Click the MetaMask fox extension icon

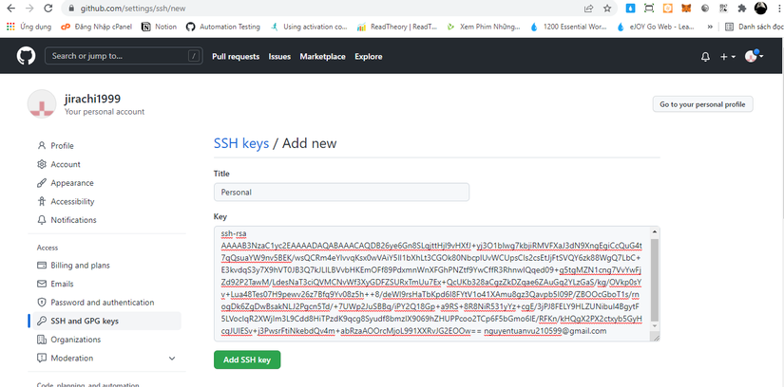point(686,8)
